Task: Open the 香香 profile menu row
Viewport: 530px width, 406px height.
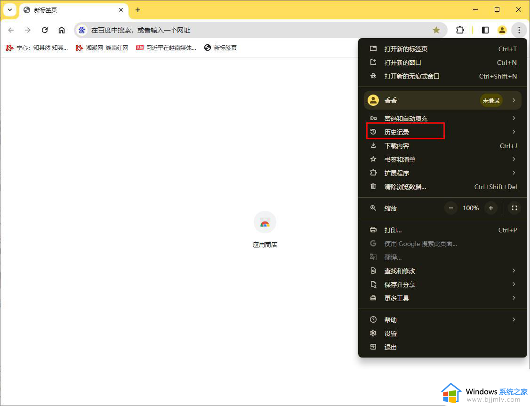Action: coord(442,100)
